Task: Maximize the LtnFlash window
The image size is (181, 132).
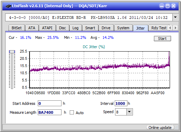Action: pyautogui.click(x=168, y=6)
